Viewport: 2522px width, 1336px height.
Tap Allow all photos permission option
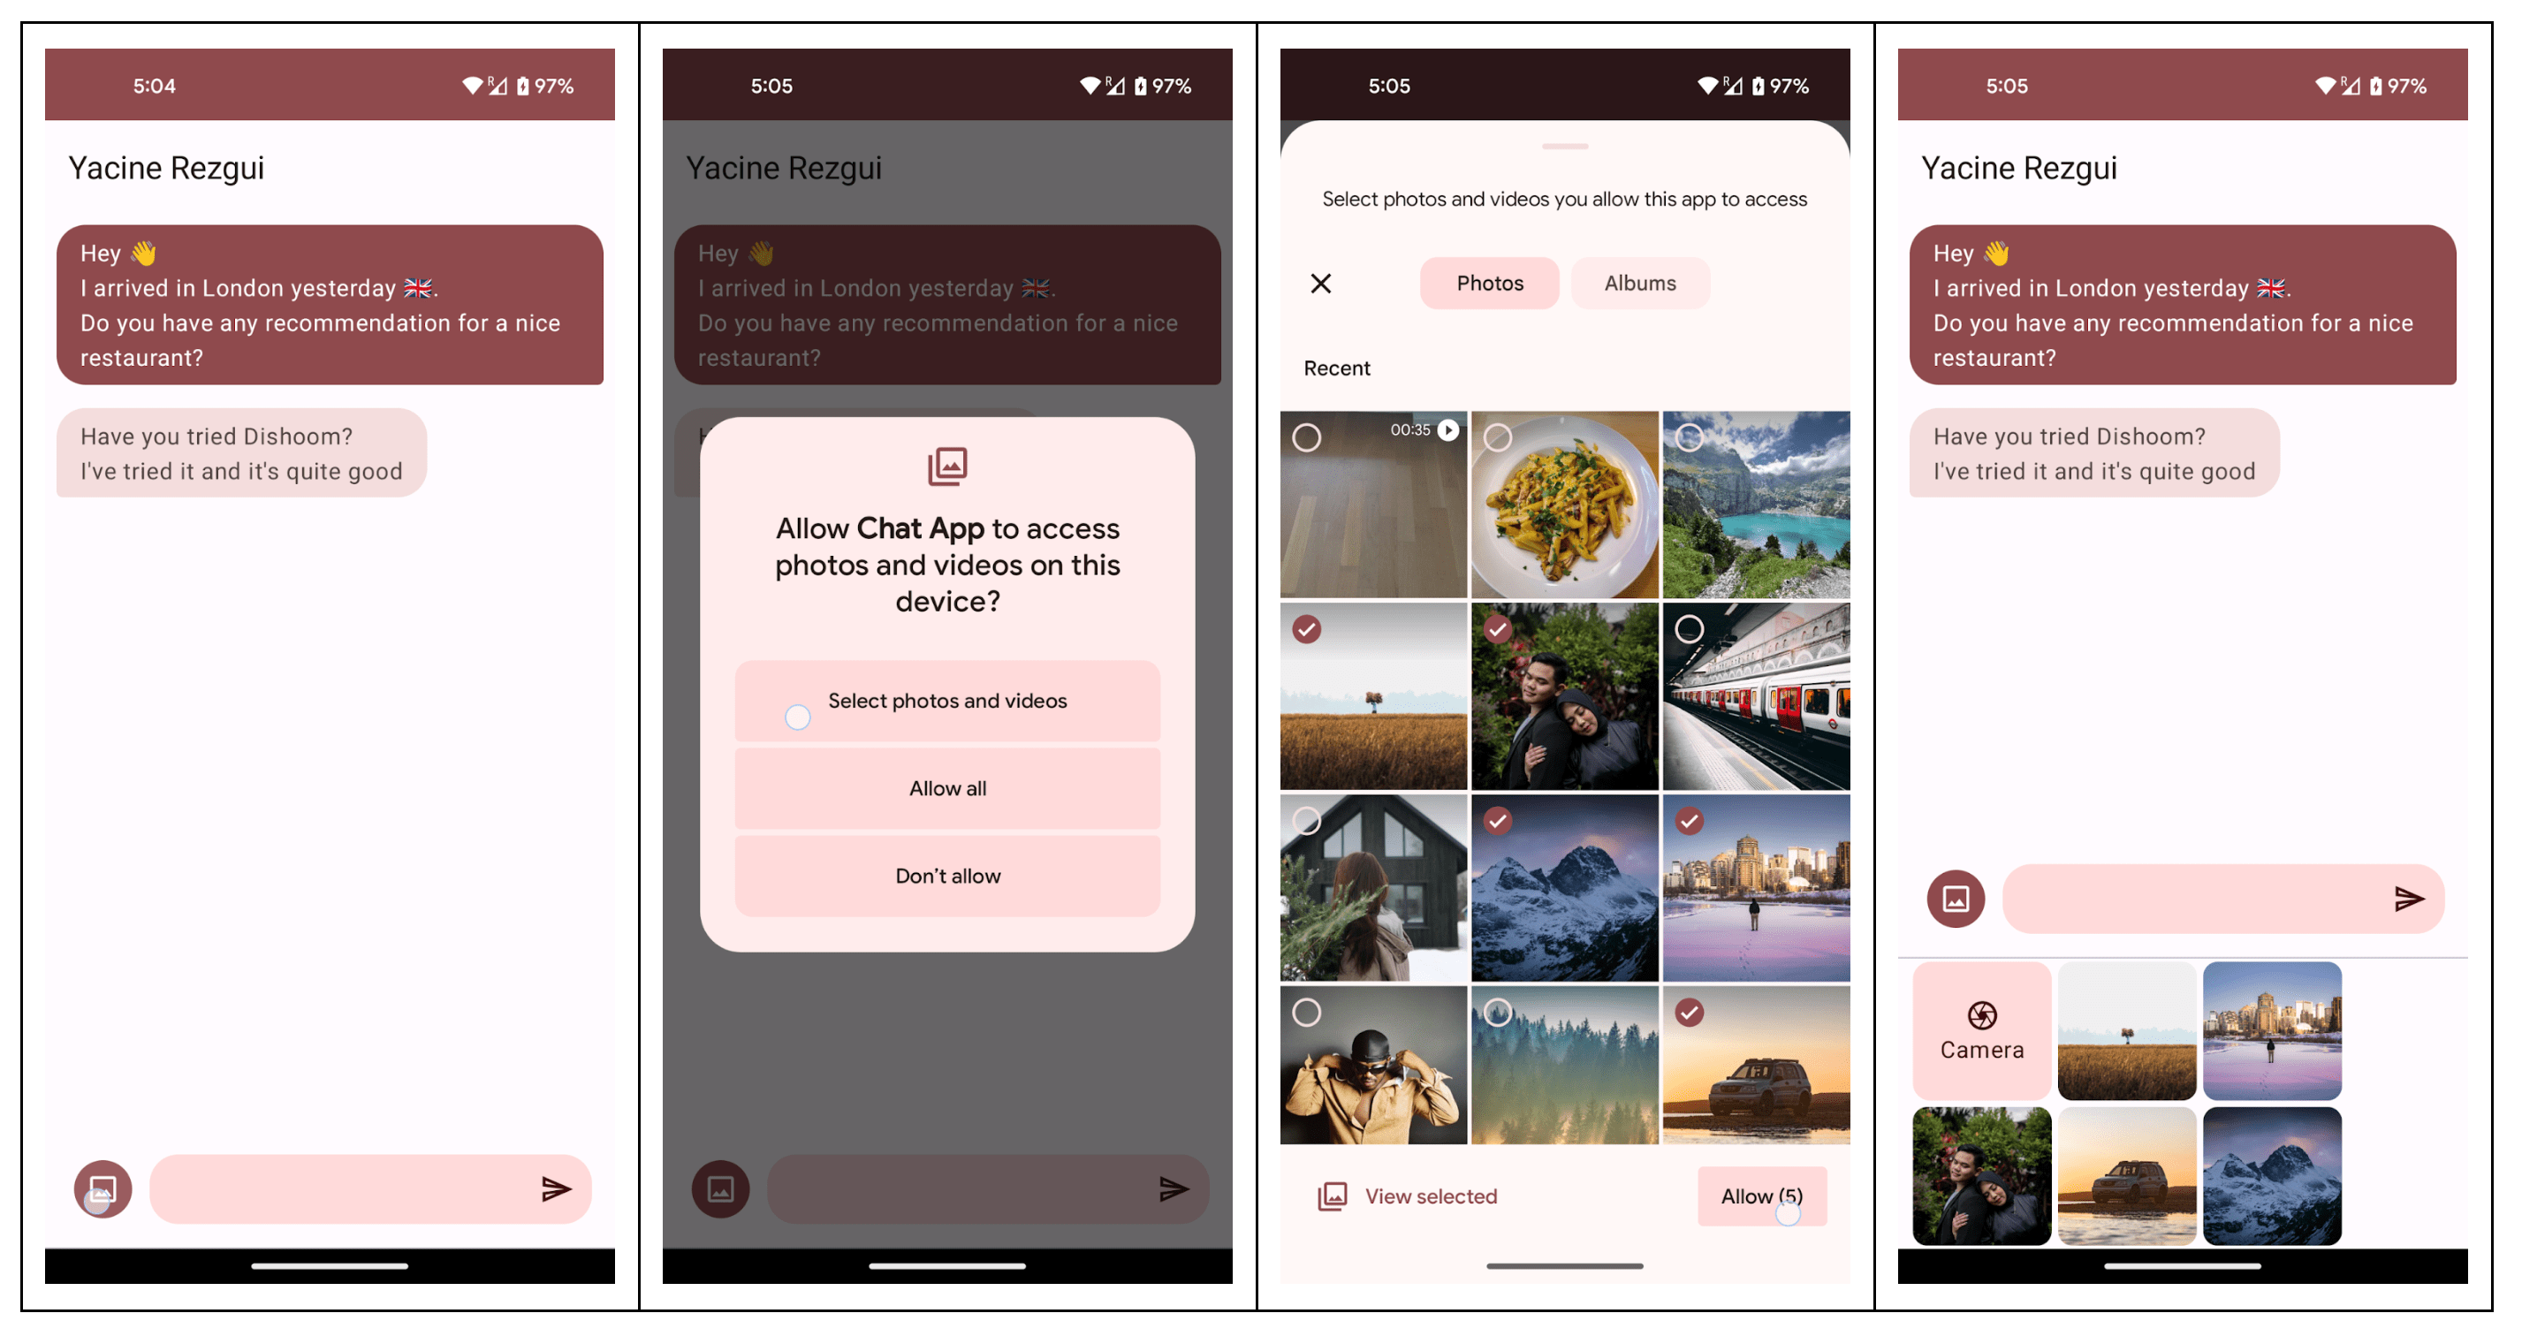click(946, 787)
